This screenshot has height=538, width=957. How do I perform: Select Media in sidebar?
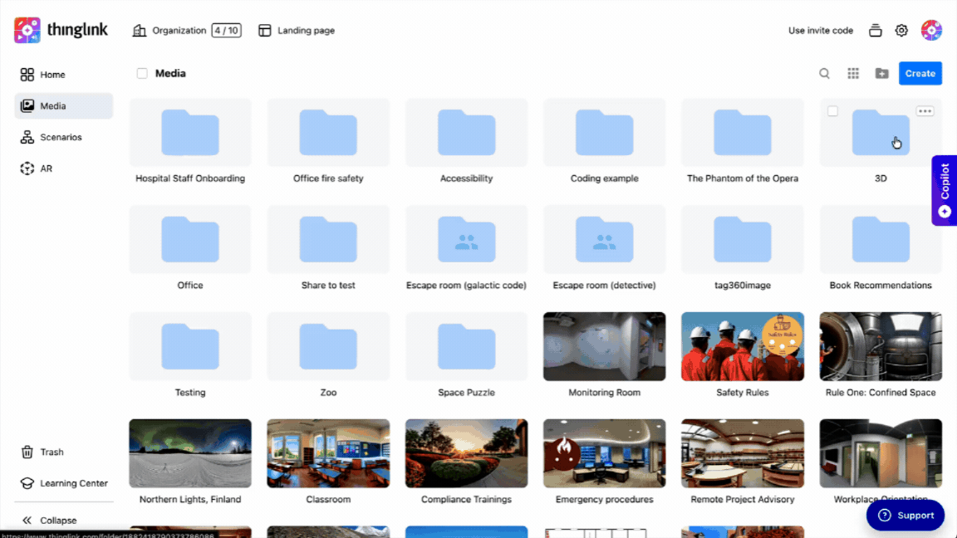coord(63,106)
